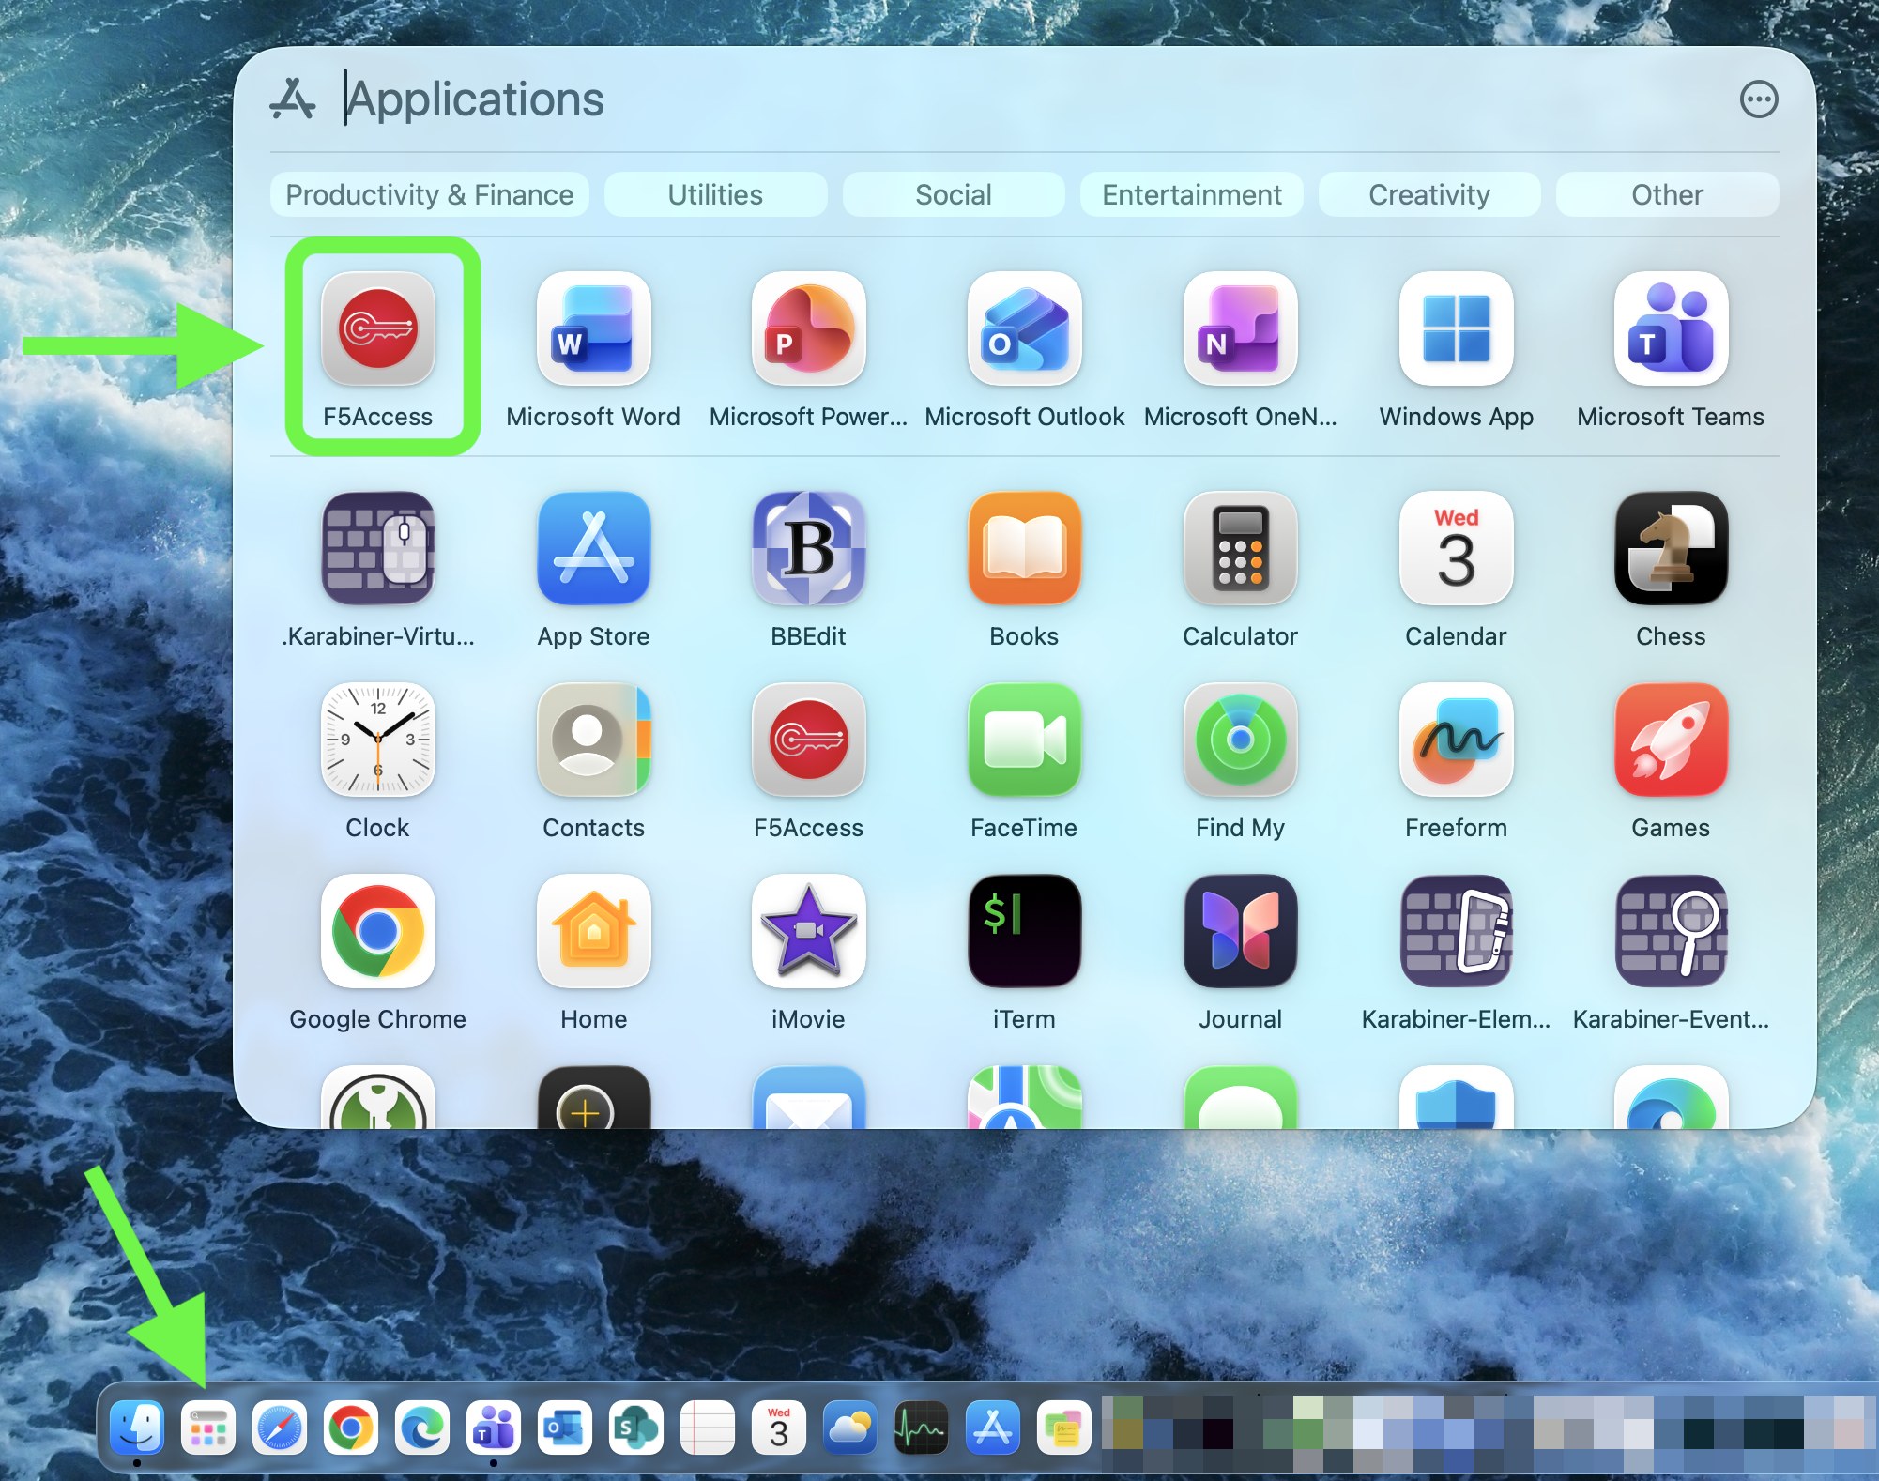The width and height of the screenshot is (1879, 1481).
Task: Launch iMovie
Action: coord(809,931)
